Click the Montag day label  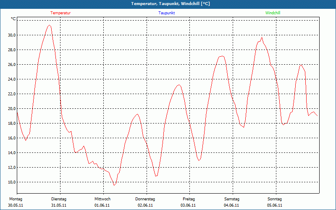click(16, 199)
